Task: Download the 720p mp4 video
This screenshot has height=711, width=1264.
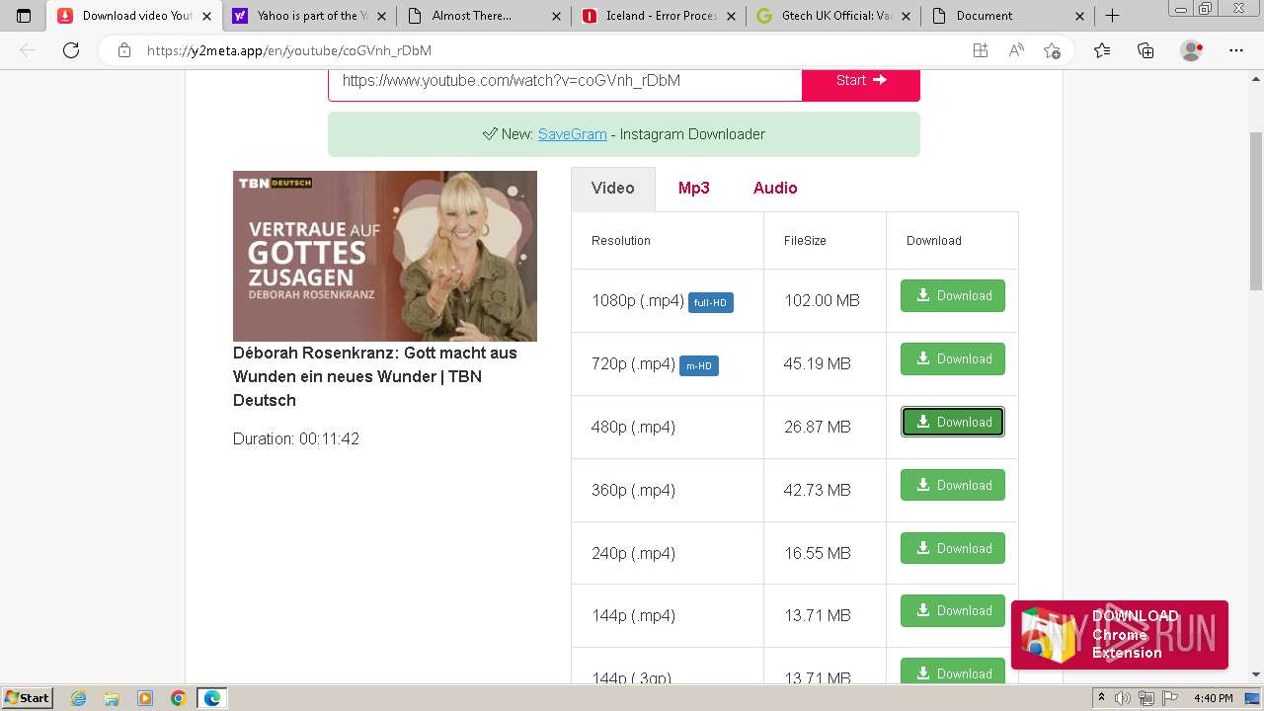Action: coord(952,358)
